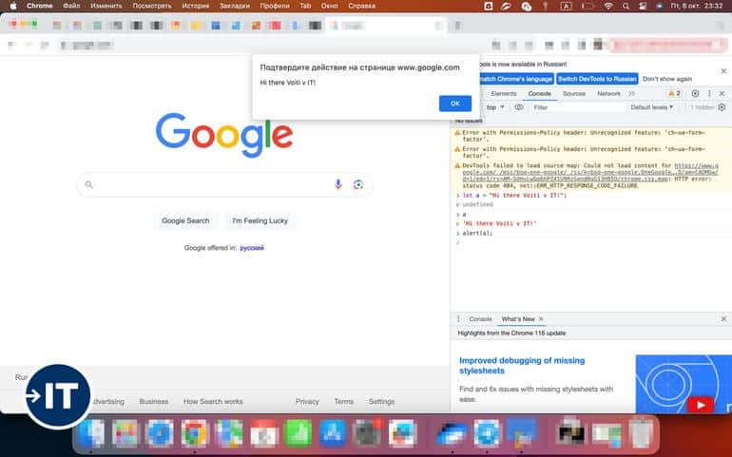Screen dimensions: 732x457
Task: Open the История menu
Action: (195, 6)
